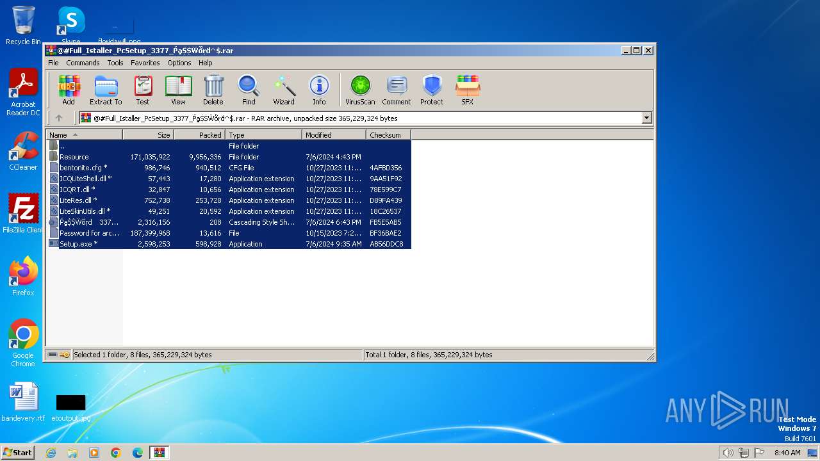The width and height of the screenshot is (820, 461).
Task: Click the Protect shield icon
Action: point(432,90)
